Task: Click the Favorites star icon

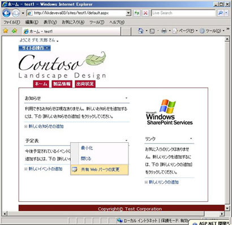Action: 6,31
